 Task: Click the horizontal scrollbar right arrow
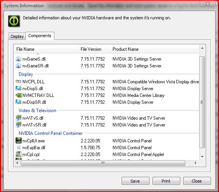pyautogui.click(x=195, y=163)
